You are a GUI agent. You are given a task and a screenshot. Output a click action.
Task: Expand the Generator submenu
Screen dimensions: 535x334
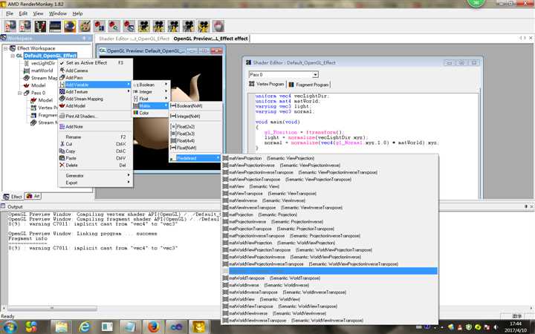click(x=95, y=175)
